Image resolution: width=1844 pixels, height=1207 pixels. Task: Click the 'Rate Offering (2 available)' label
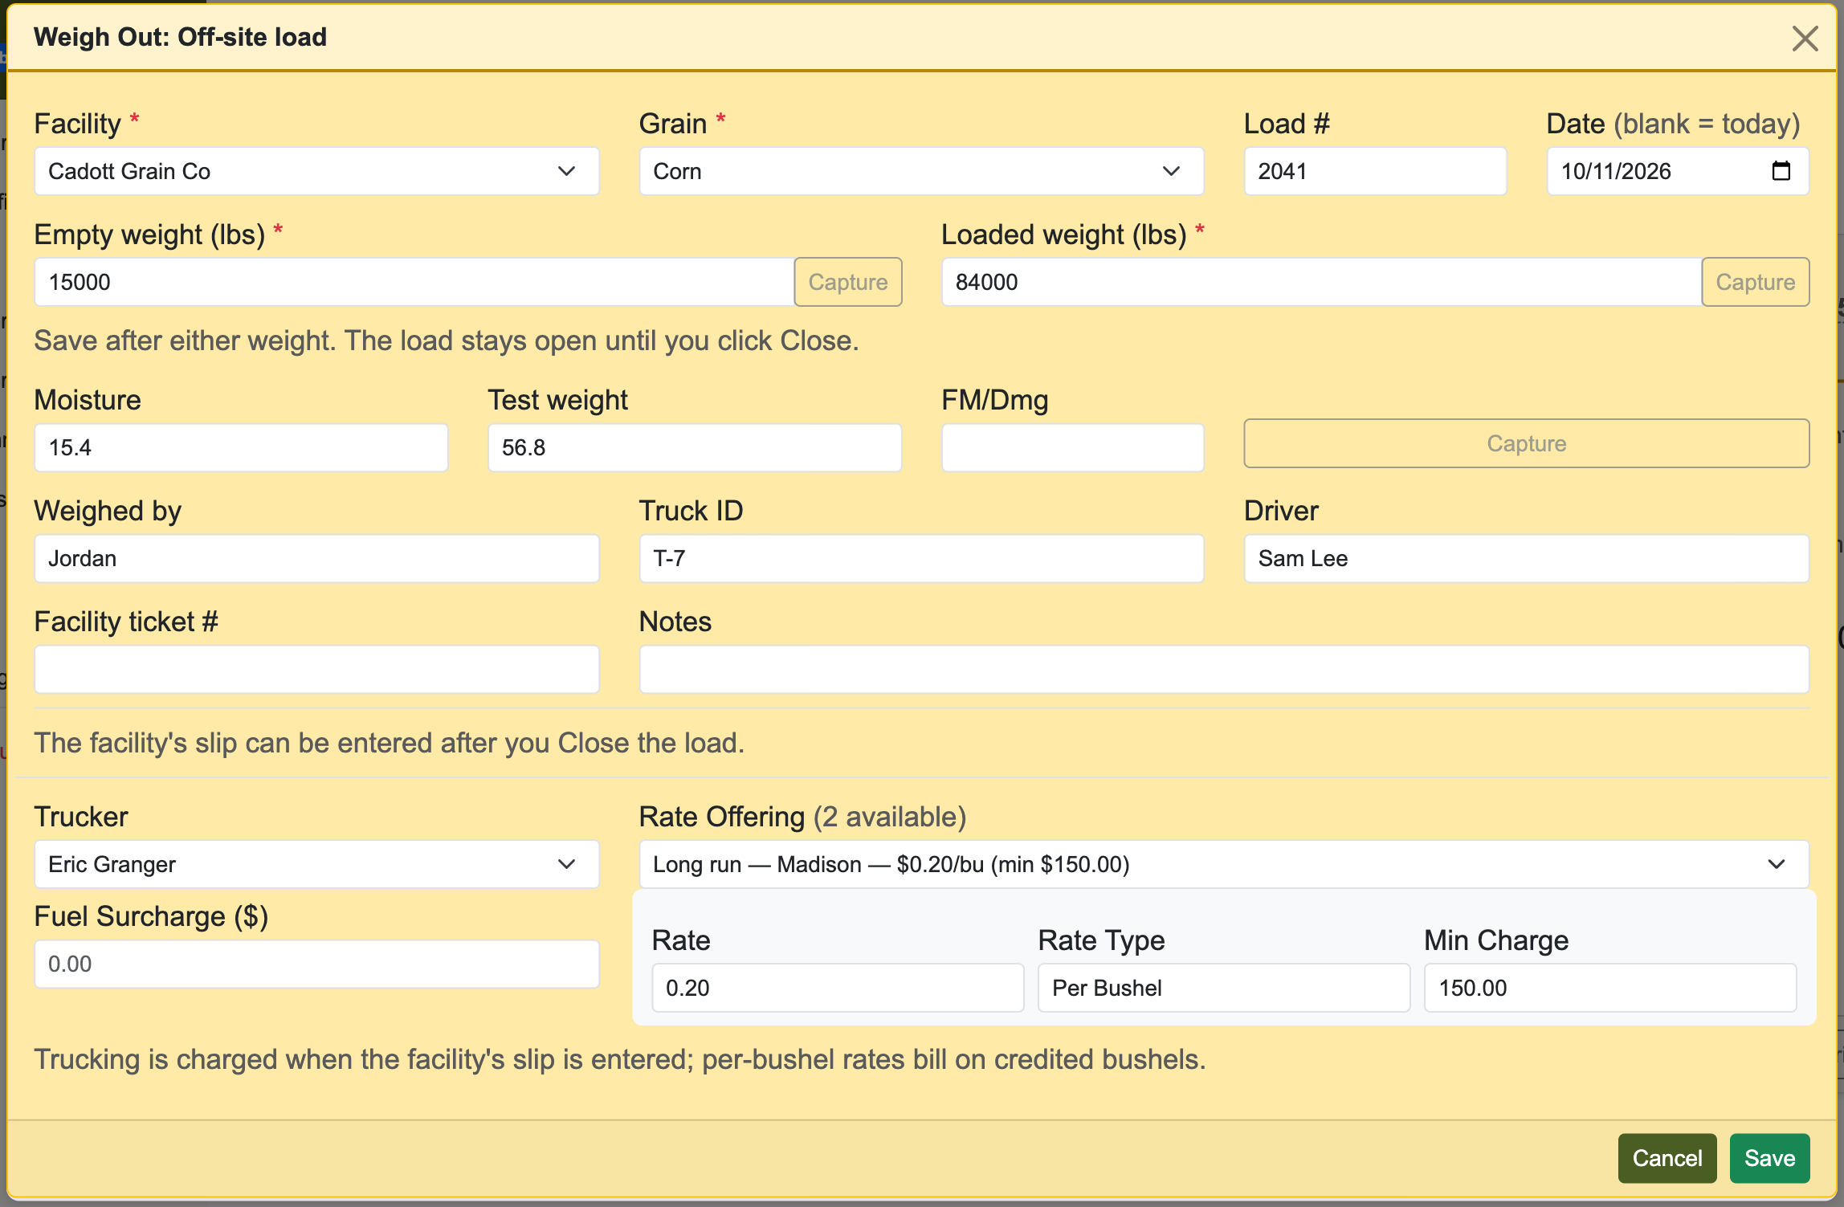pyautogui.click(x=802, y=817)
